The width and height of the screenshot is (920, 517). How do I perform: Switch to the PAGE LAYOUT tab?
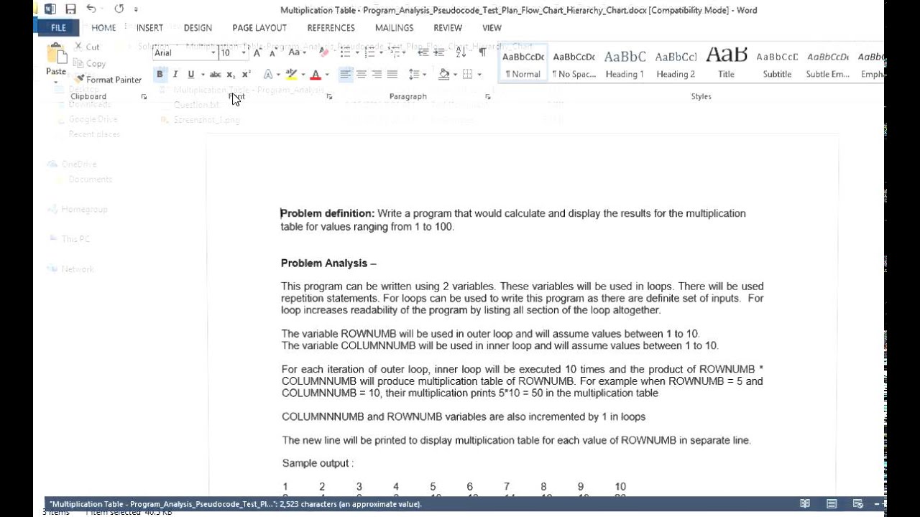click(259, 27)
